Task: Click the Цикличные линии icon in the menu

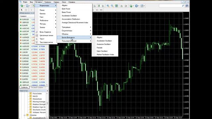Action: pyautogui.click(x=37, y=35)
